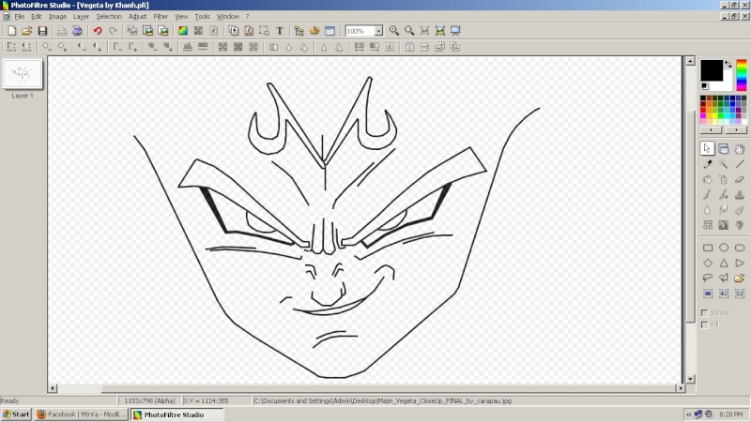Select the Line tool
The width and height of the screenshot is (751, 422).
(740, 164)
